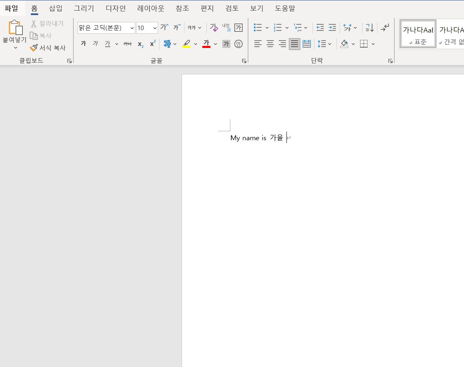Toggle strikethrough formatting
Screen dimensions: 464x367
pos(128,44)
